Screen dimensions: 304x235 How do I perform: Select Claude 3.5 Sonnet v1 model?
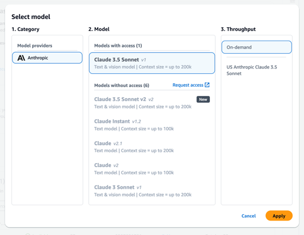pyautogui.click(x=152, y=63)
